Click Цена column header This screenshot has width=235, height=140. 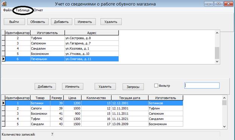tap(72, 98)
